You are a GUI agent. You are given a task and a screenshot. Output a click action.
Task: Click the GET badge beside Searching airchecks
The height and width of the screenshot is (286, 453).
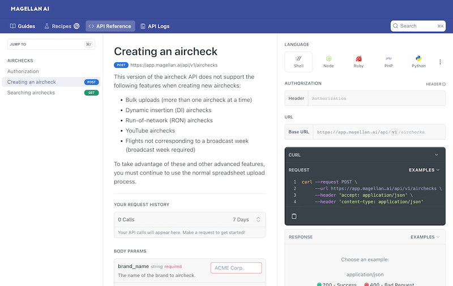click(x=91, y=93)
